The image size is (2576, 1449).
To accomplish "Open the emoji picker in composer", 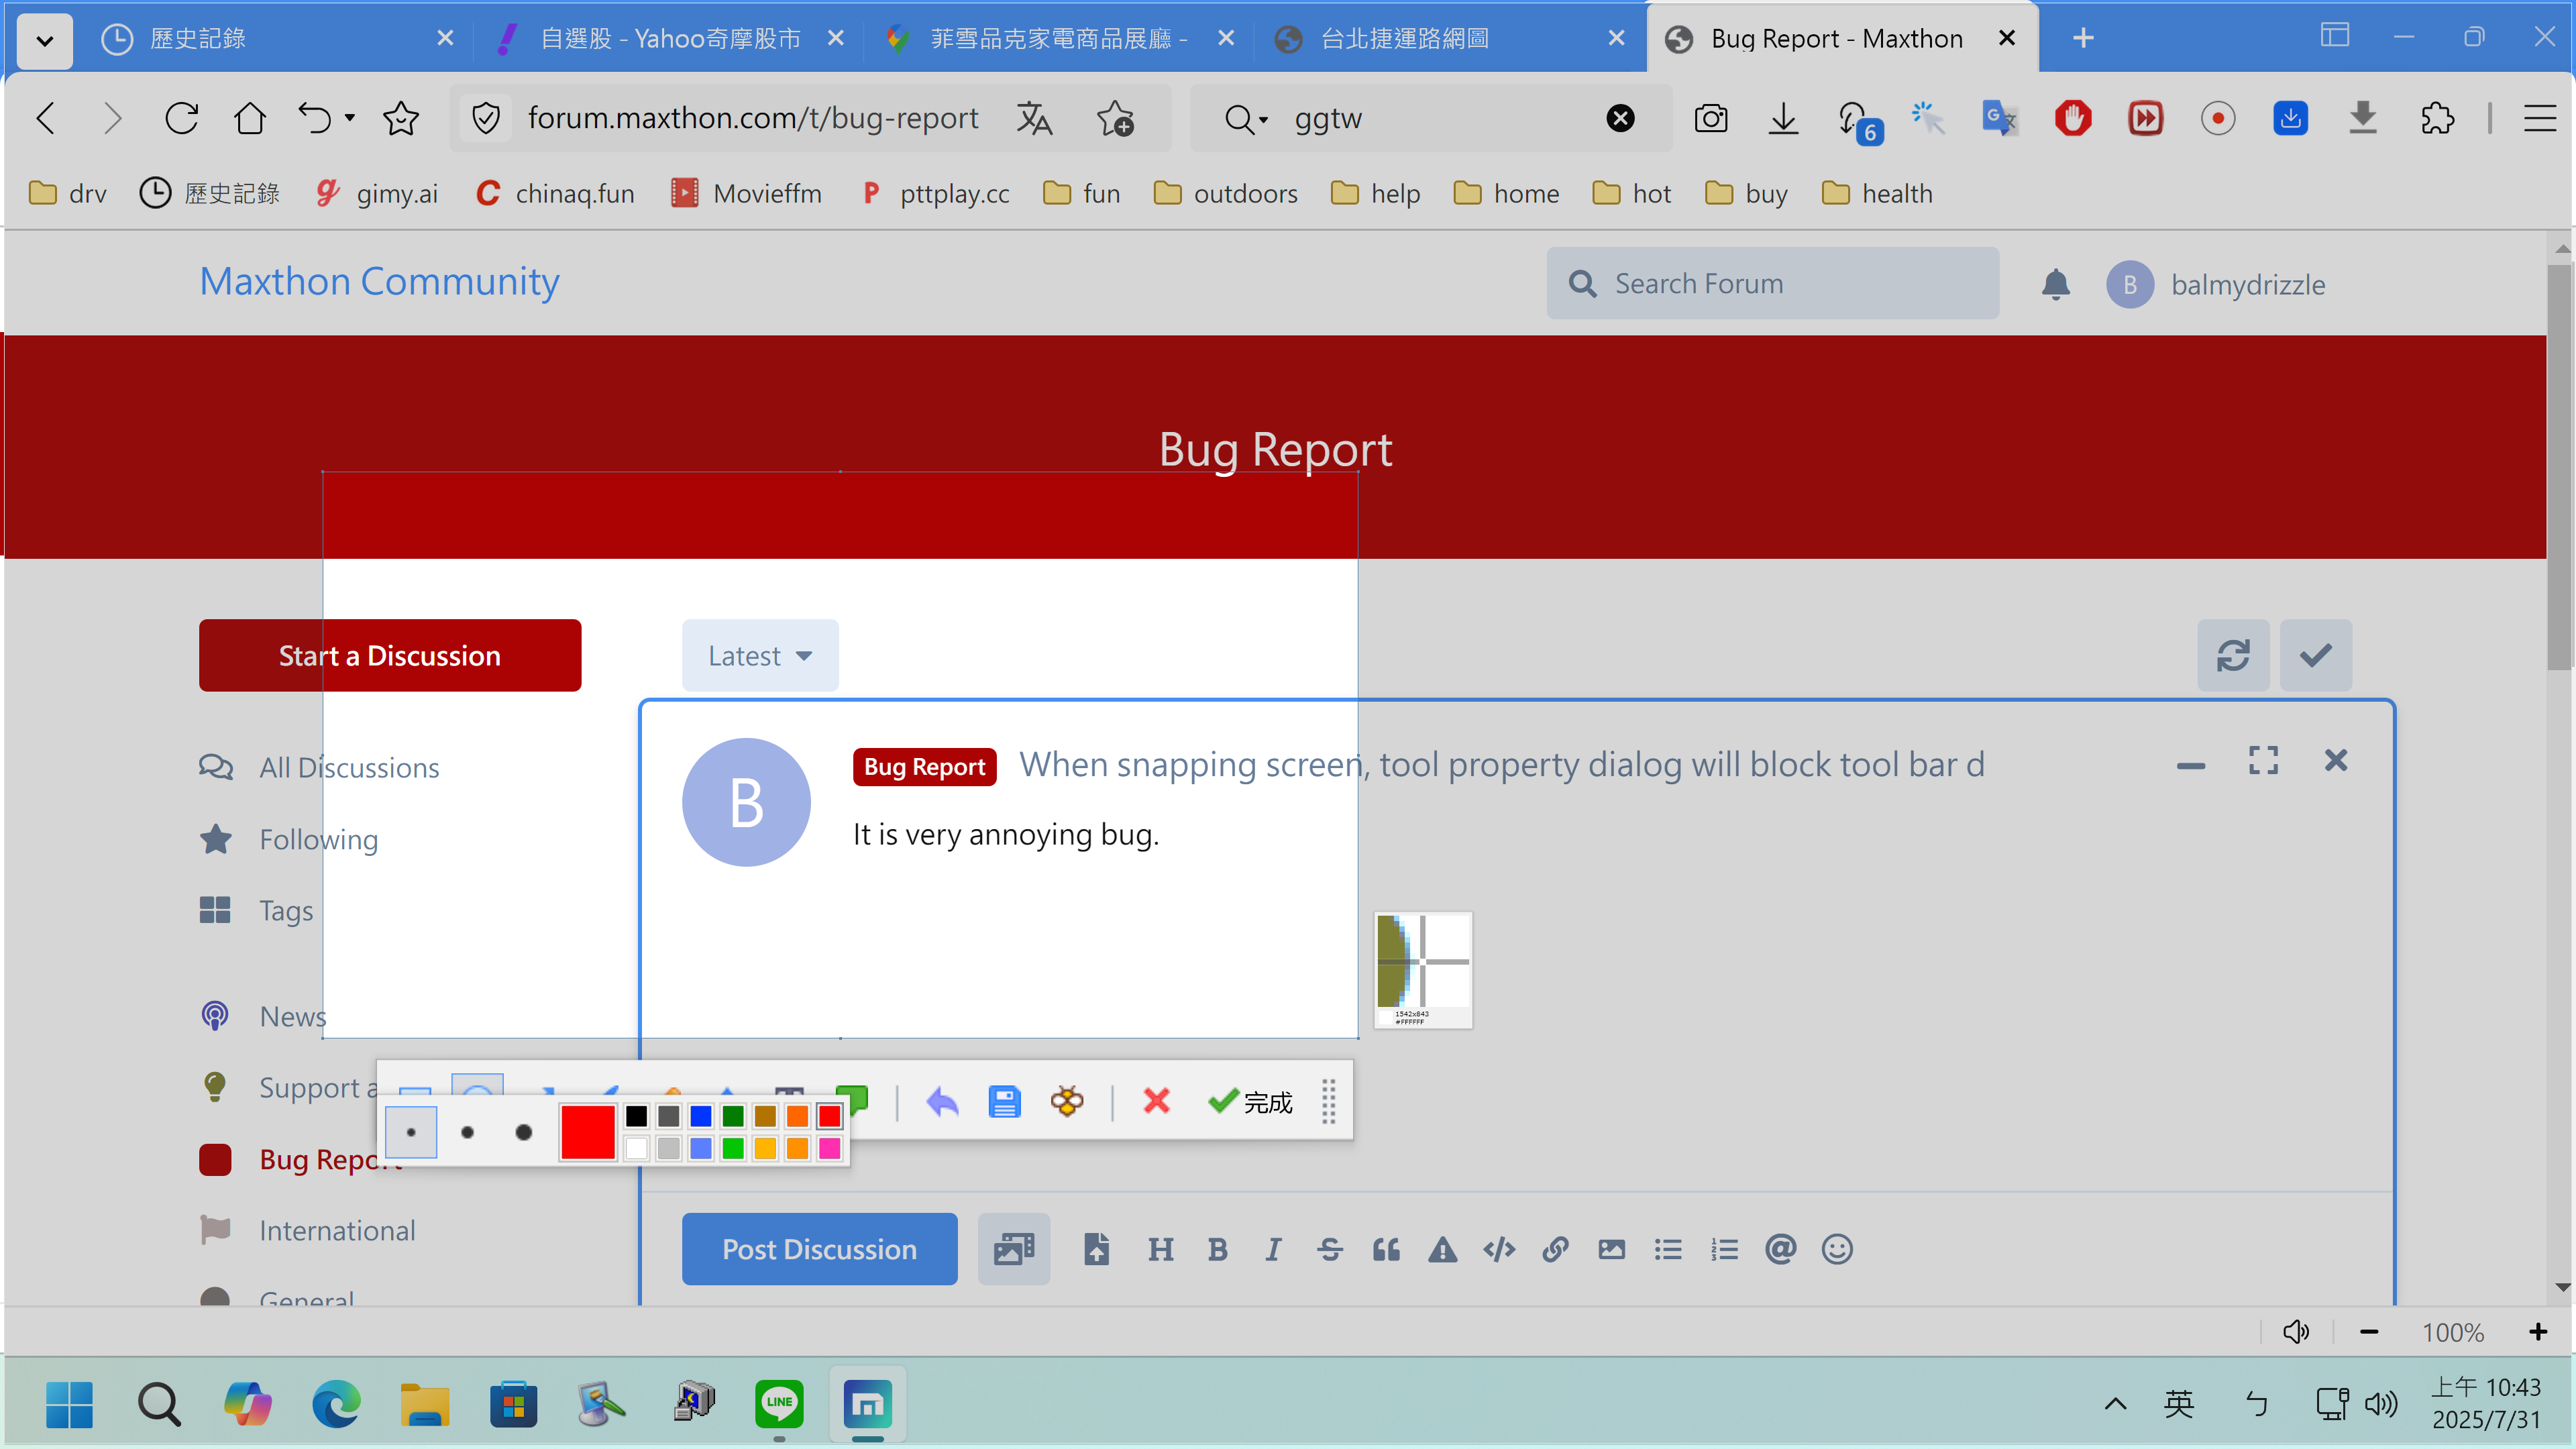I will 1837,1249.
